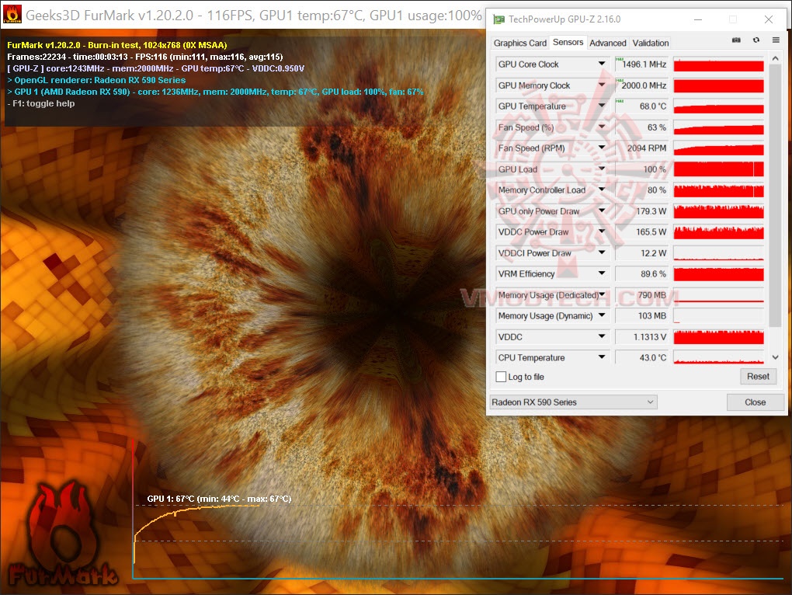Click the GPU Temperature history graph
The image size is (792, 595).
pos(718,106)
